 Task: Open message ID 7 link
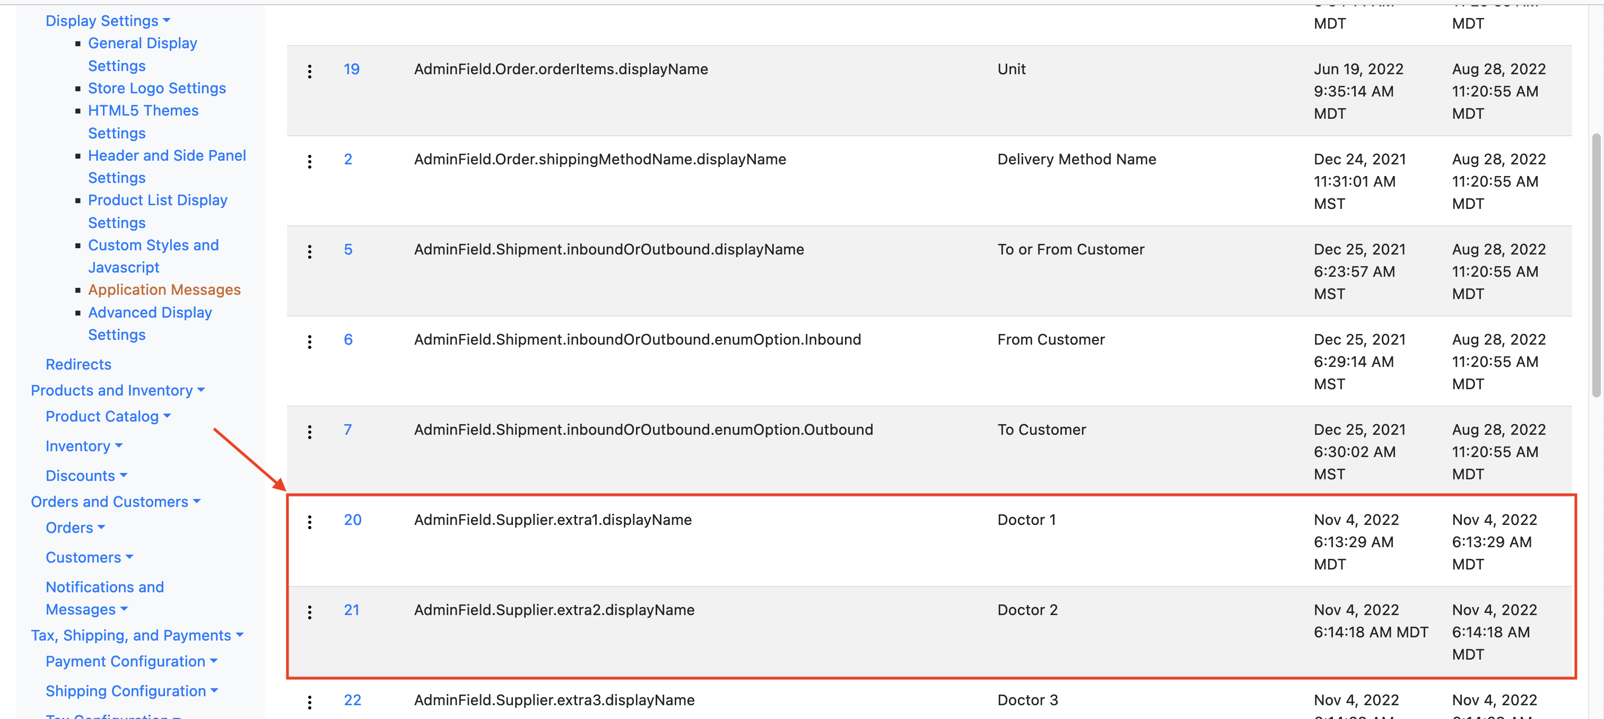[348, 429]
